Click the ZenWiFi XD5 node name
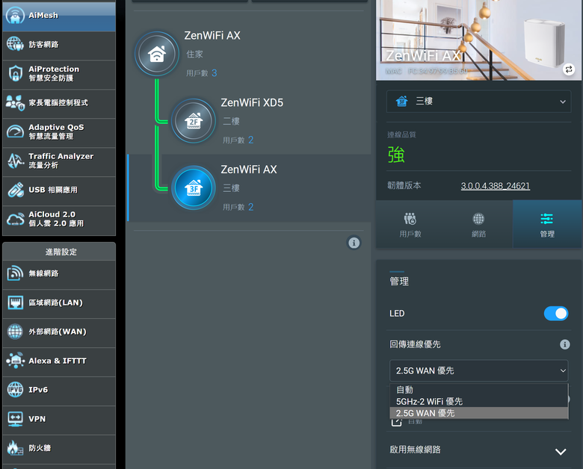 point(252,102)
